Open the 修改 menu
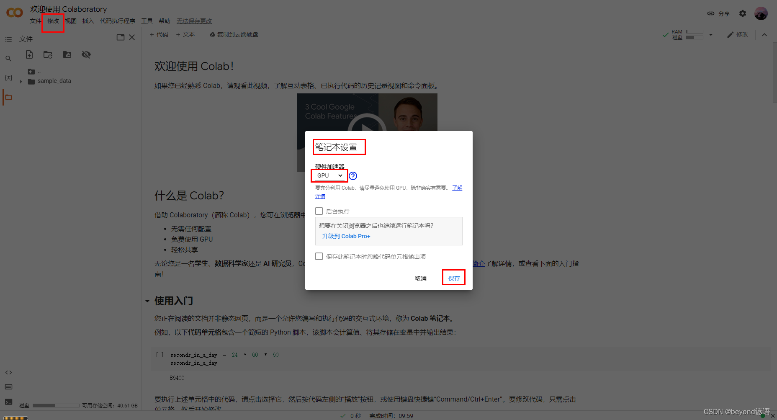 tap(53, 21)
